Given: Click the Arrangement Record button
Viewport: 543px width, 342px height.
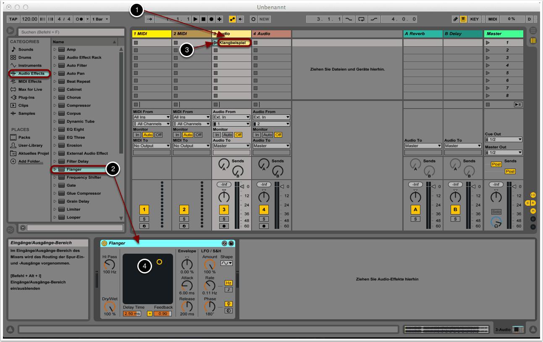Looking at the screenshot, I should (211, 19).
